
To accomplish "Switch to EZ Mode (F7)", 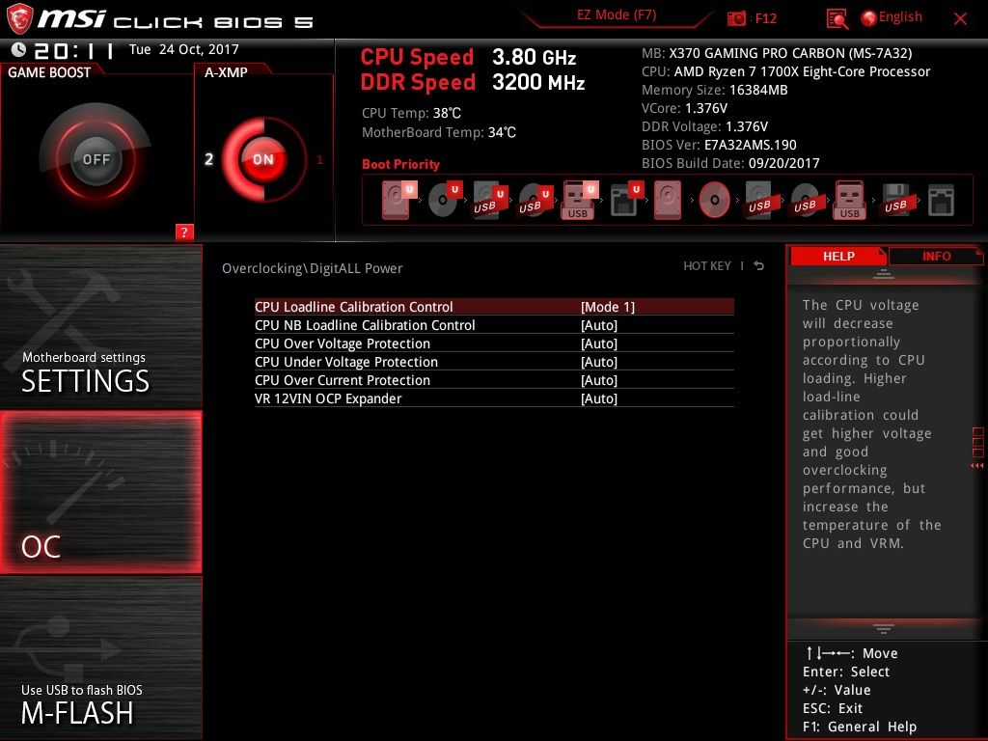I will pos(617,15).
